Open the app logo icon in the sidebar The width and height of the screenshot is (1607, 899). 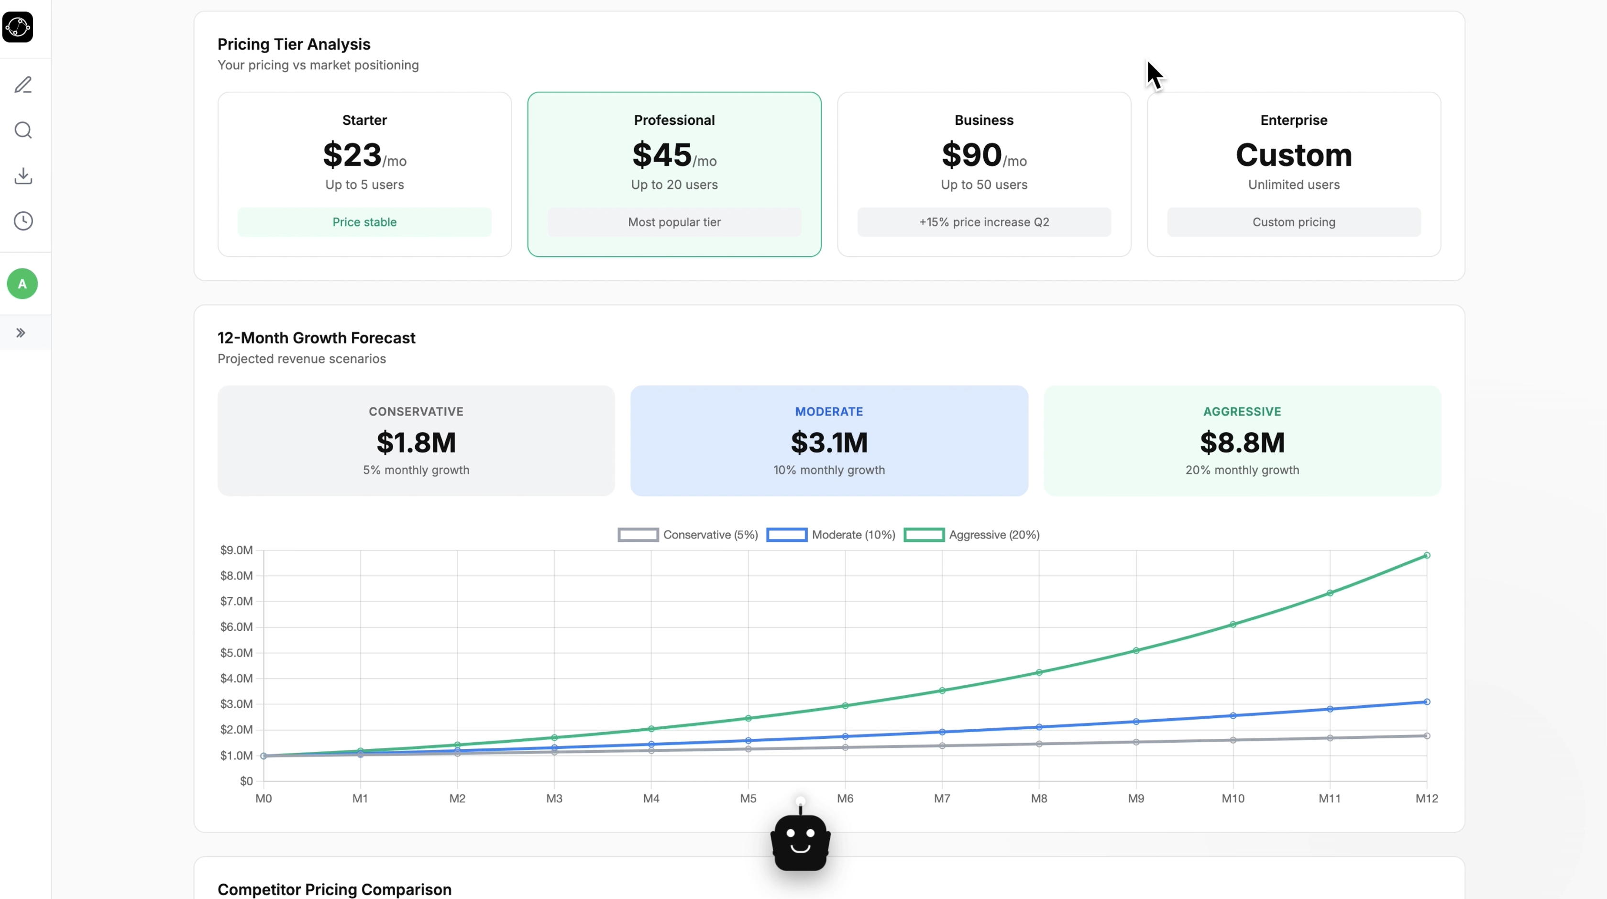18,27
